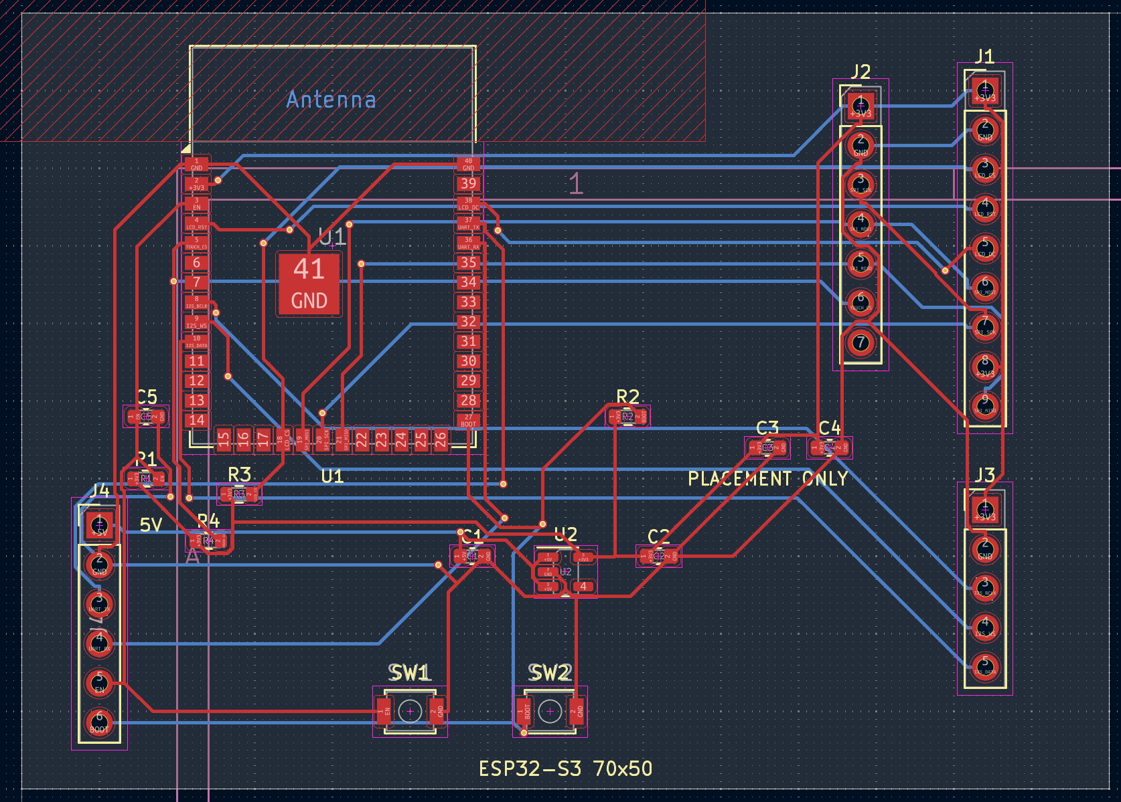1121x802 pixels.
Task: Select the large pad 41 GND of U1
Action: coord(309,284)
